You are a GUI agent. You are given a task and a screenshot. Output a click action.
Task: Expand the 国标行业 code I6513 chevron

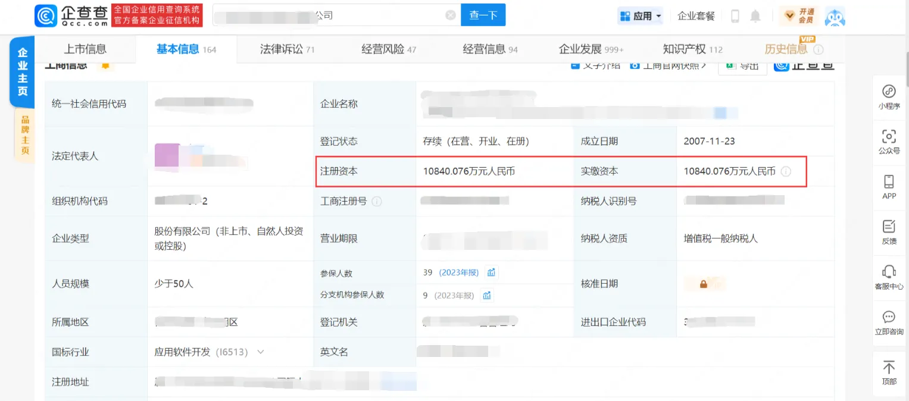[260, 352]
